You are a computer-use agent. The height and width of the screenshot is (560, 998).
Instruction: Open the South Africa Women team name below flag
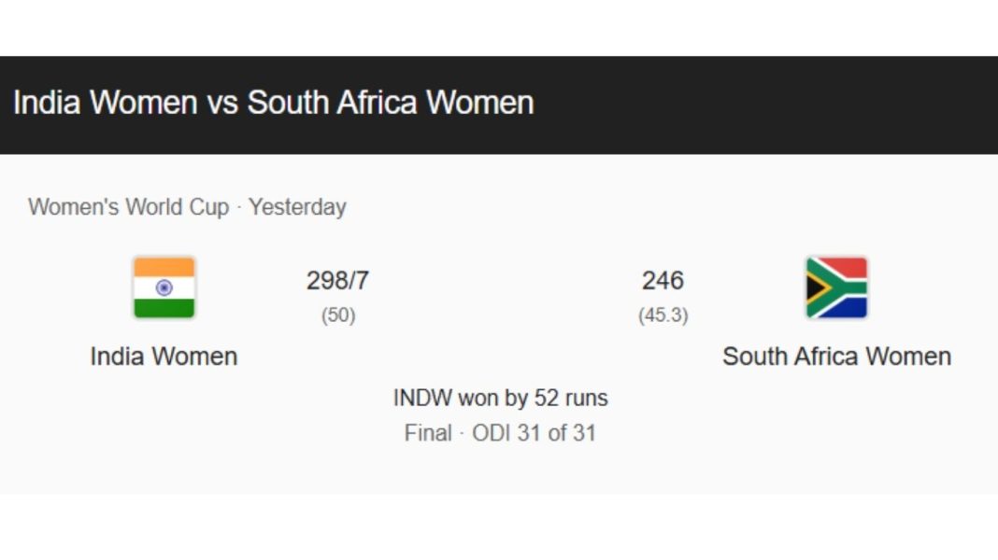(x=836, y=357)
